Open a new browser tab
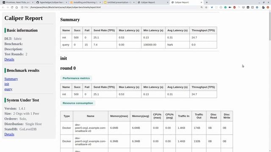The image size is (271, 152). (207, 3)
